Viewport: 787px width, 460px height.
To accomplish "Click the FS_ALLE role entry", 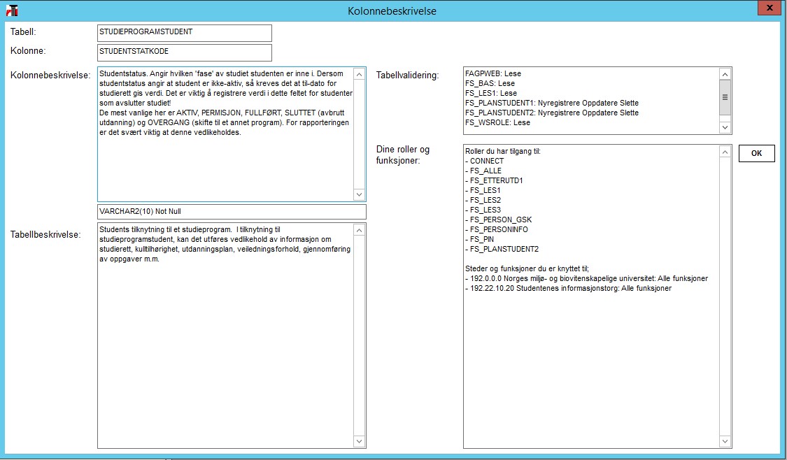I will pyautogui.click(x=483, y=171).
